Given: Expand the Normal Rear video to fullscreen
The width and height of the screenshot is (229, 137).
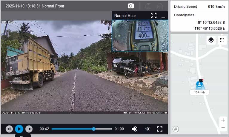Looking at the screenshot, I should 154,15.
